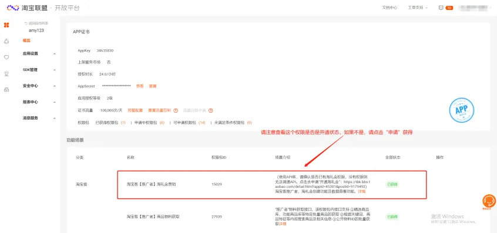
Task: Expand the 消息服务 sidebar section
Action: point(39,118)
